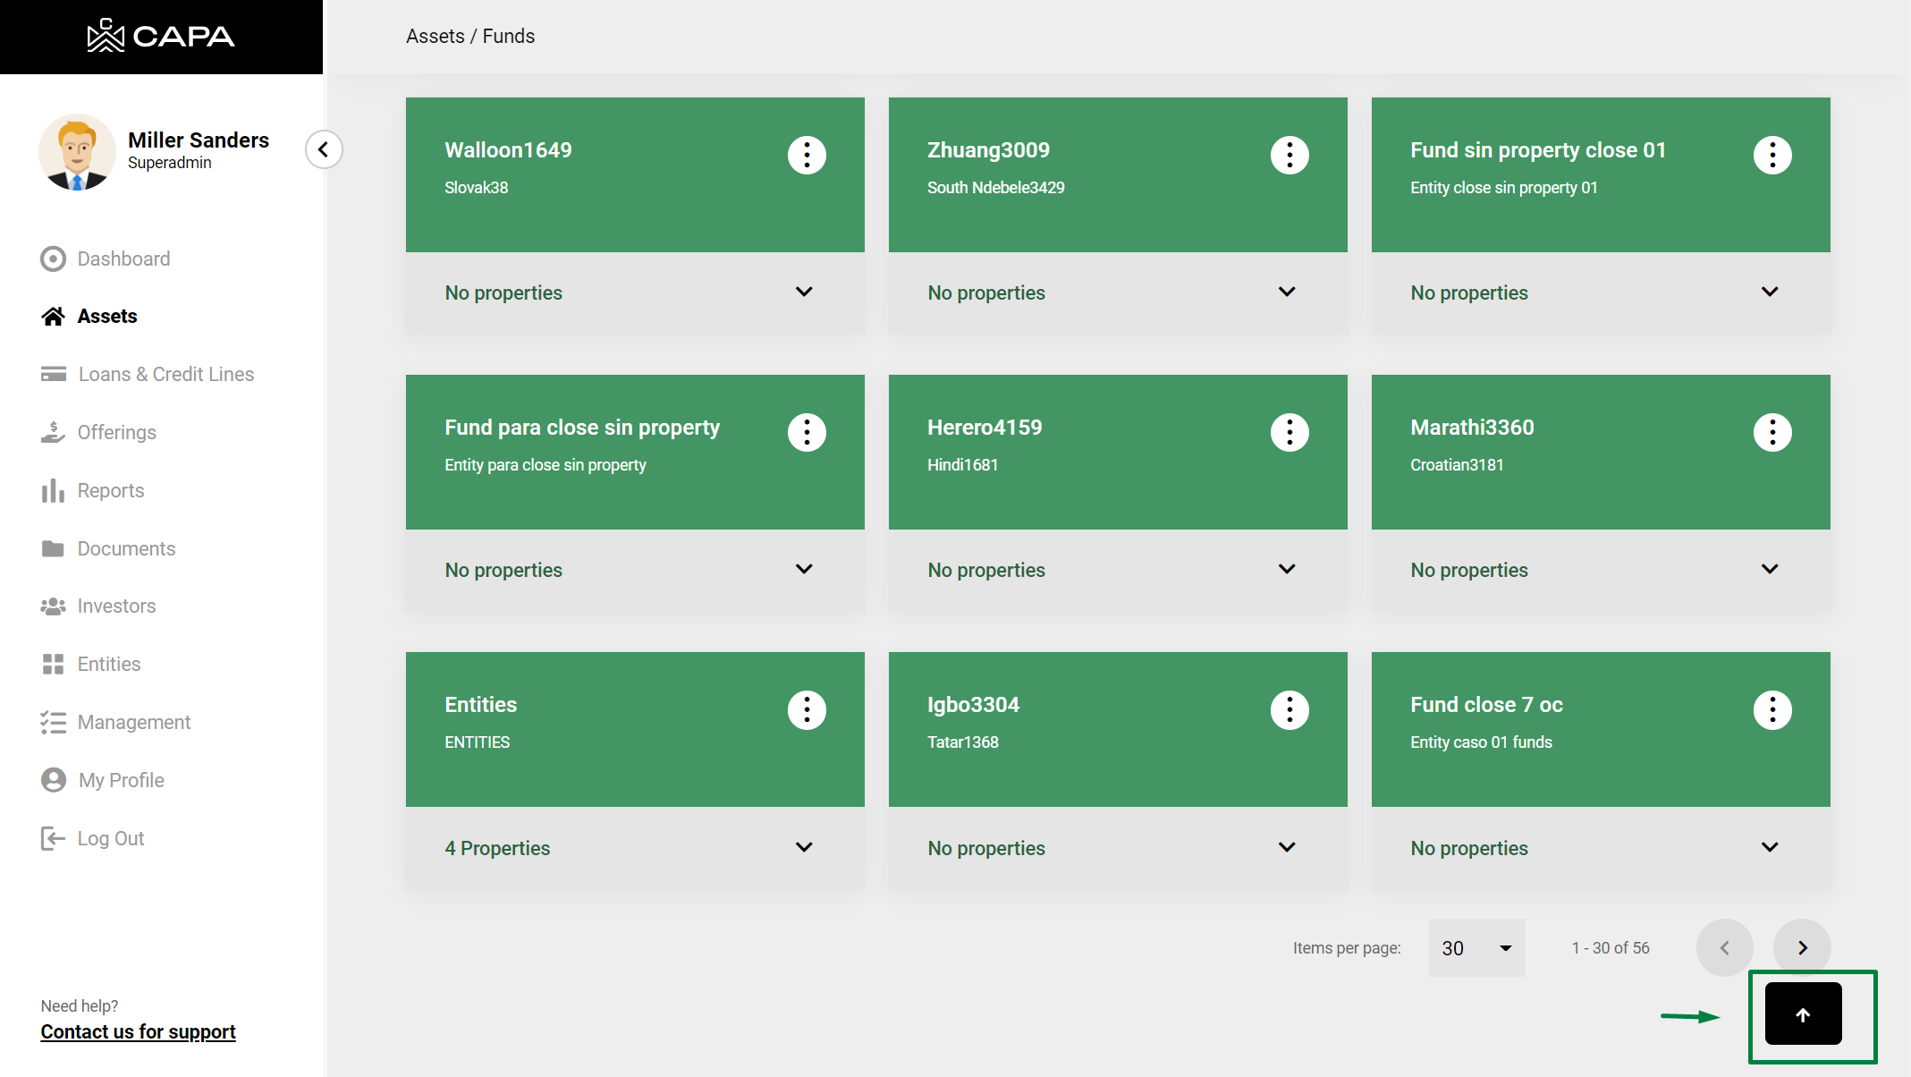The height and width of the screenshot is (1077, 1911).
Task: Click Miller Sanders profile avatar
Action: (x=77, y=152)
